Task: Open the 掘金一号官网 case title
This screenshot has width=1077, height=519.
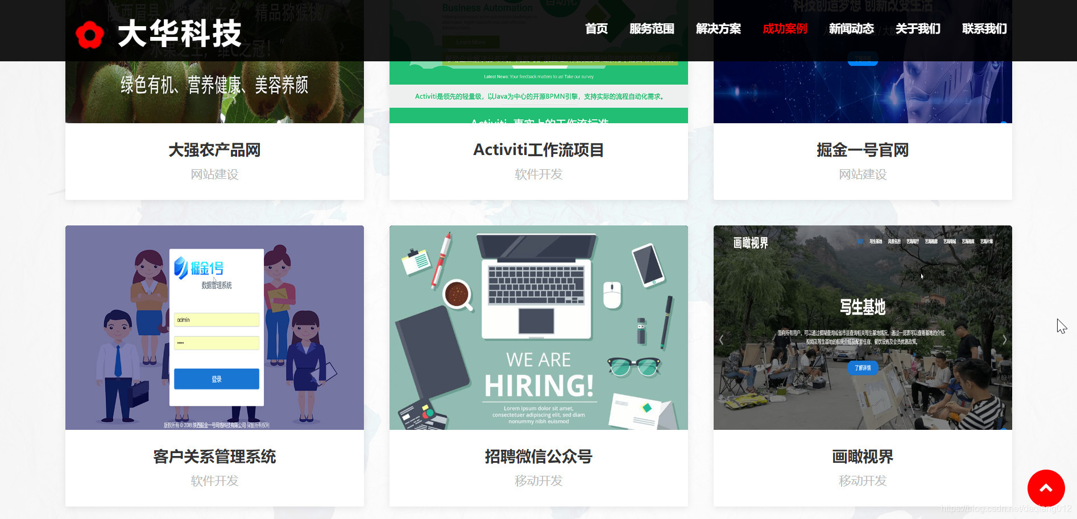Action: click(863, 150)
